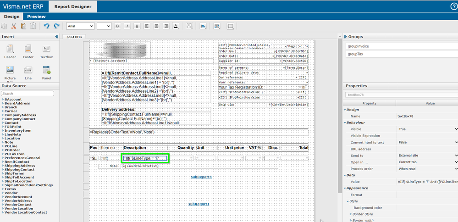Expand the POOrder data source node
The image size is (458, 222).
coord(3,150)
